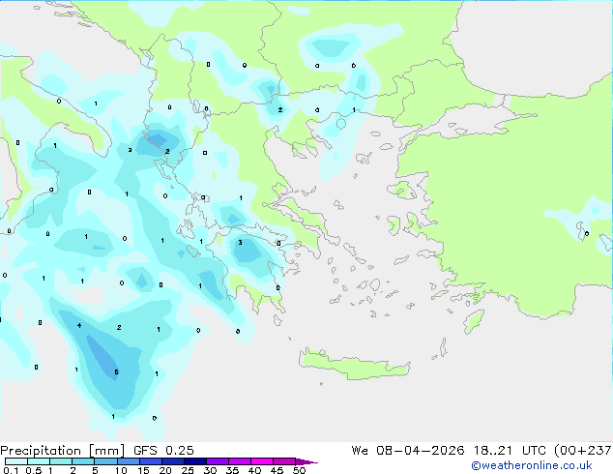Select the 45–50 mm legend color swatch
The height and width of the screenshot is (474, 613).
coord(284,461)
